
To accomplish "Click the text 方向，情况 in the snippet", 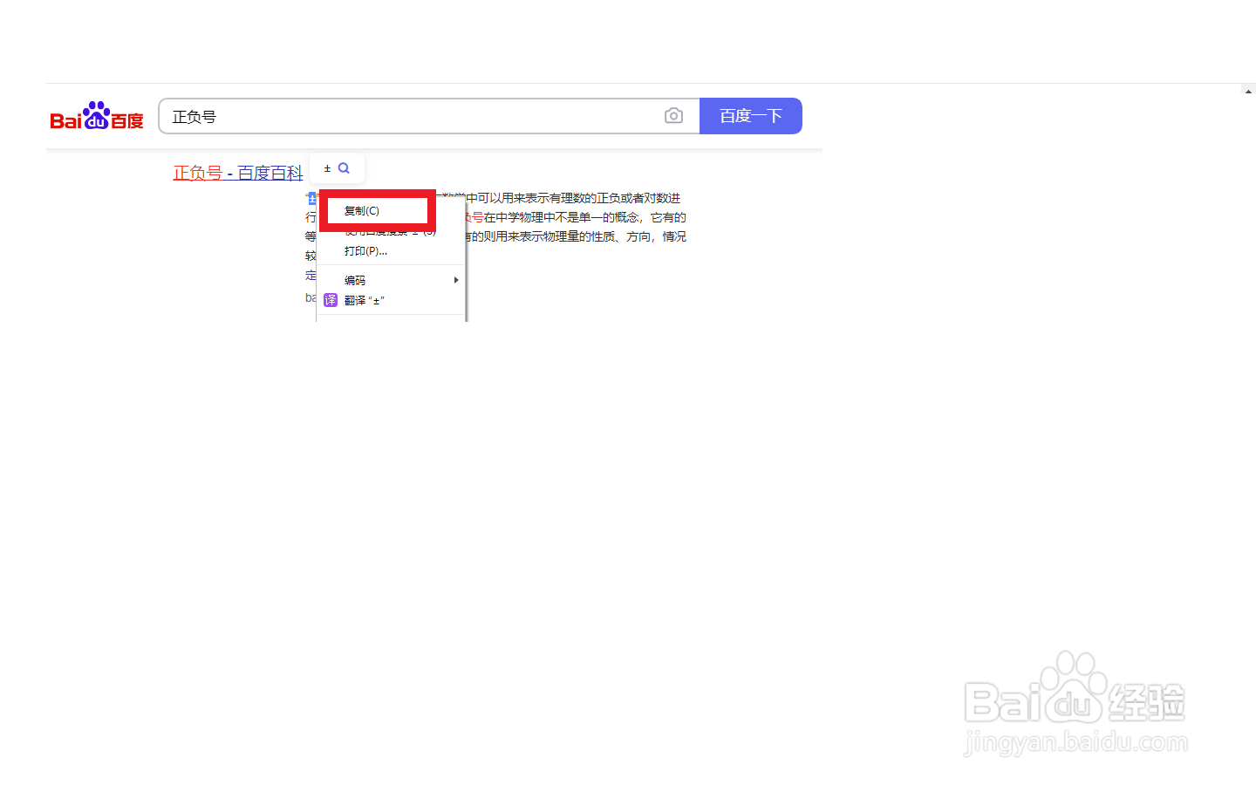I will tap(656, 236).
